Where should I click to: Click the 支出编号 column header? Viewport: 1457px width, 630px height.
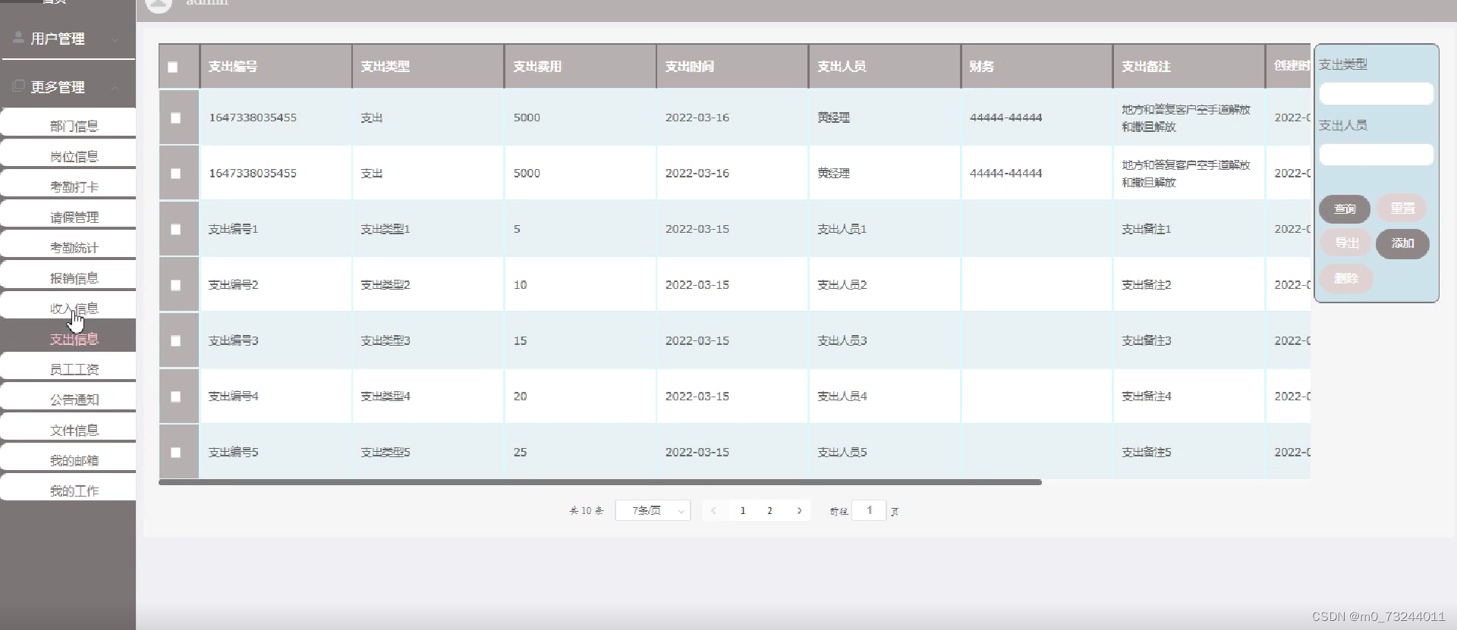pos(275,67)
